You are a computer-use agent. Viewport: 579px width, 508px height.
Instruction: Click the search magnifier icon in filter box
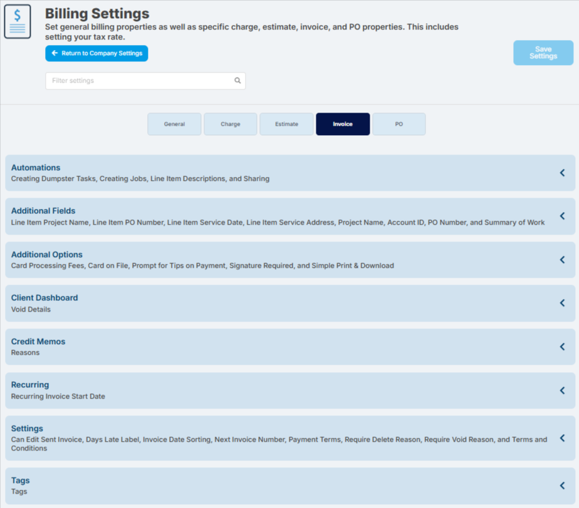(x=237, y=80)
